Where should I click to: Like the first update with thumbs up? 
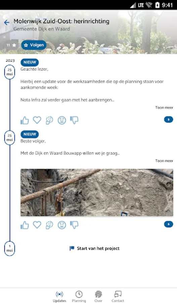point(25,120)
